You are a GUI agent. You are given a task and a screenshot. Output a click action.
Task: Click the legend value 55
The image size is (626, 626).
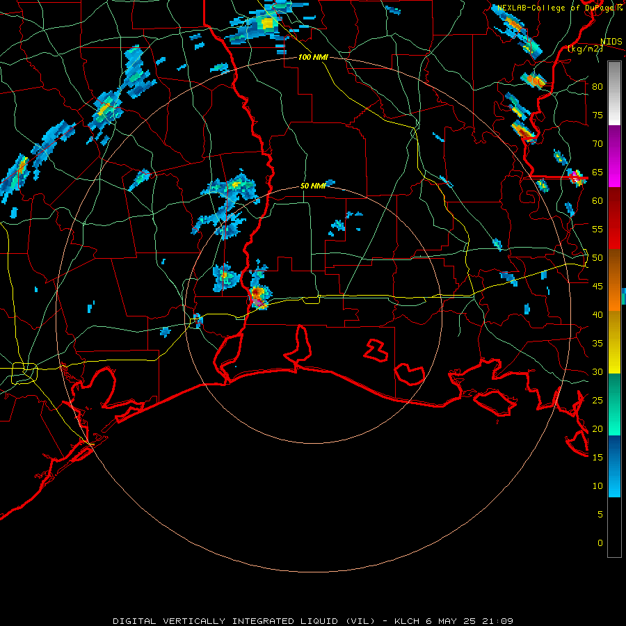pos(597,229)
